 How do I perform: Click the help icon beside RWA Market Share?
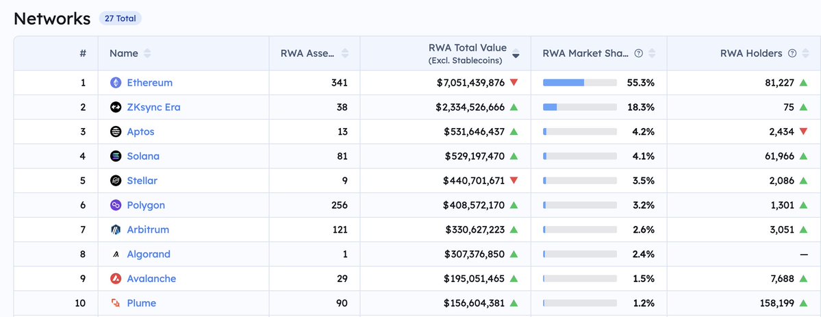coord(638,53)
